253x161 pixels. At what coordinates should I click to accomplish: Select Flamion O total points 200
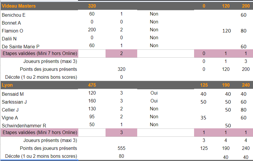coord(92,30)
